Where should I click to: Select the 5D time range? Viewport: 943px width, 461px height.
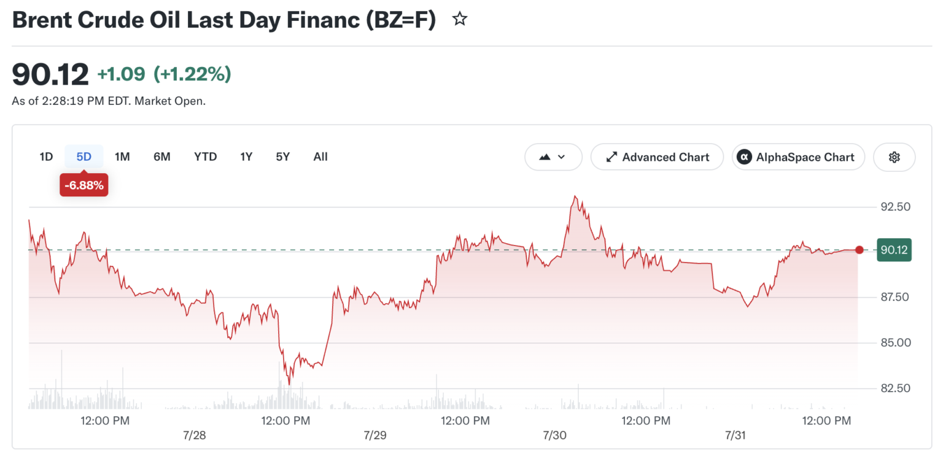84,157
